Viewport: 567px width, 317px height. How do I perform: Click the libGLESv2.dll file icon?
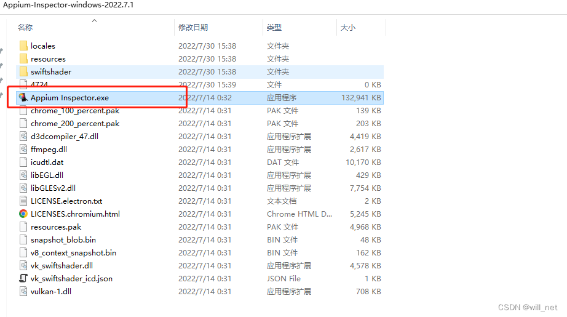(x=23, y=188)
